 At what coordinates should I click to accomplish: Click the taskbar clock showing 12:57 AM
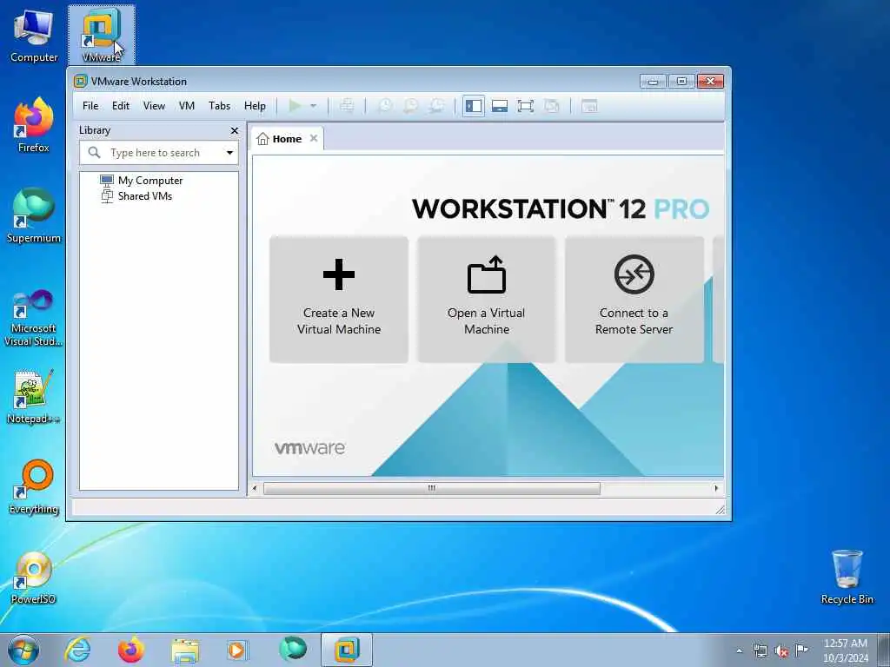[x=845, y=650]
